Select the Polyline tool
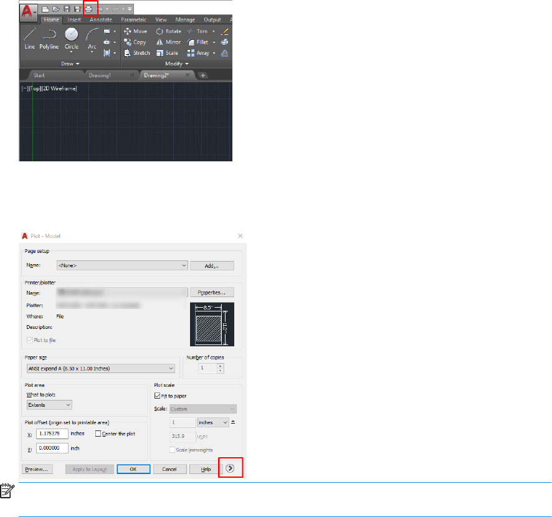552x517 pixels. pyautogui.click(x=49, y=39)
